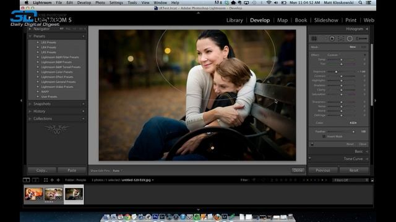
Task: Expand the Navigator panel
Action: [30, 29]
